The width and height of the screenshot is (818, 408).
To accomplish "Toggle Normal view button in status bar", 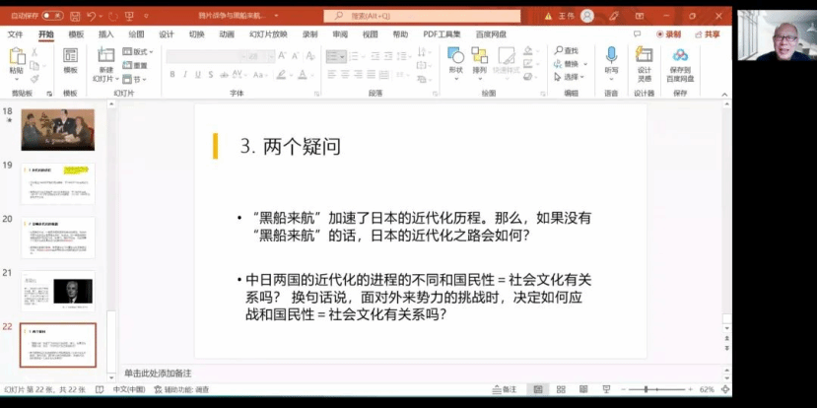I will point(538,389).
